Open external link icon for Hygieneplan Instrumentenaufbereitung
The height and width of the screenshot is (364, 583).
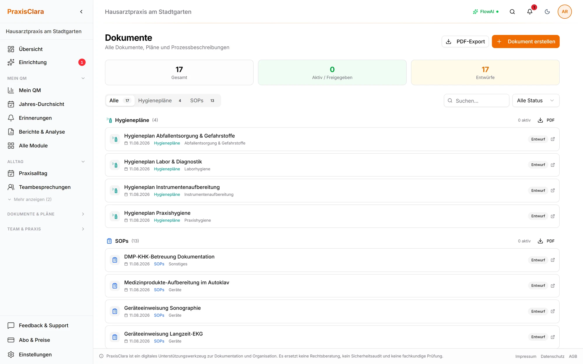coord(553,190)
